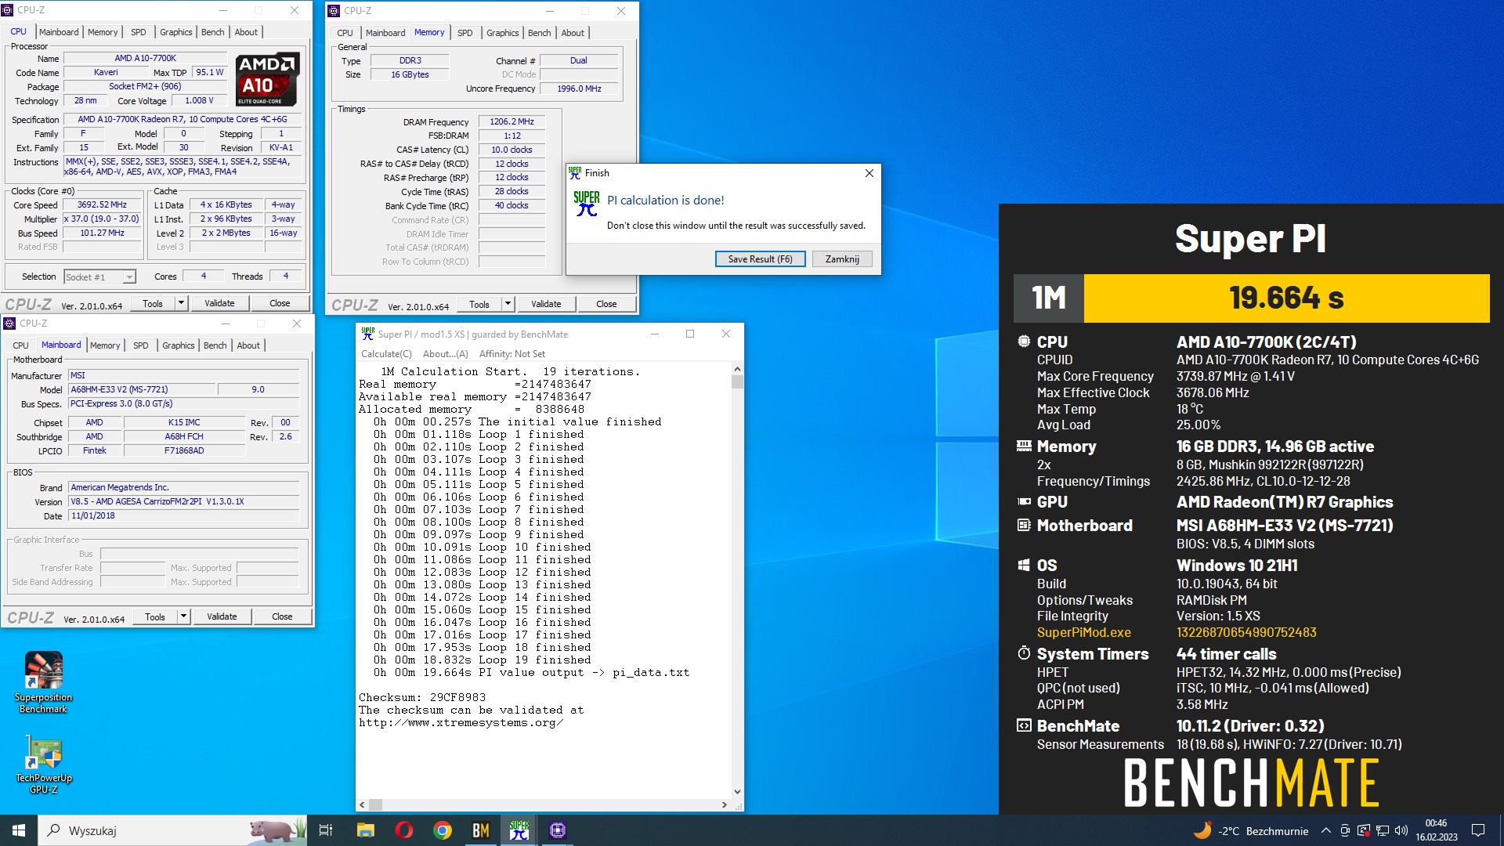Open the notification center icon
The width and height of the screenshot is (1504, 846).
[x=1478, y=830]
